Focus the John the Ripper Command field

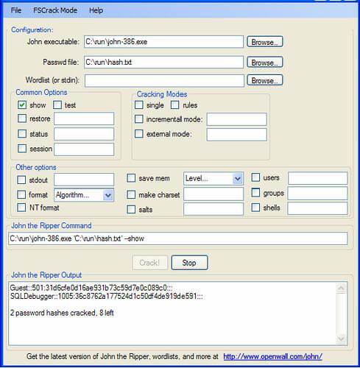(x=178, y=238)
